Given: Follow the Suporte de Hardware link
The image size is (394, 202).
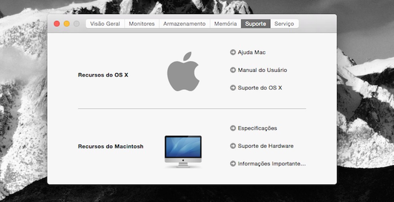Looking at the screenshot, I should 265,146.
